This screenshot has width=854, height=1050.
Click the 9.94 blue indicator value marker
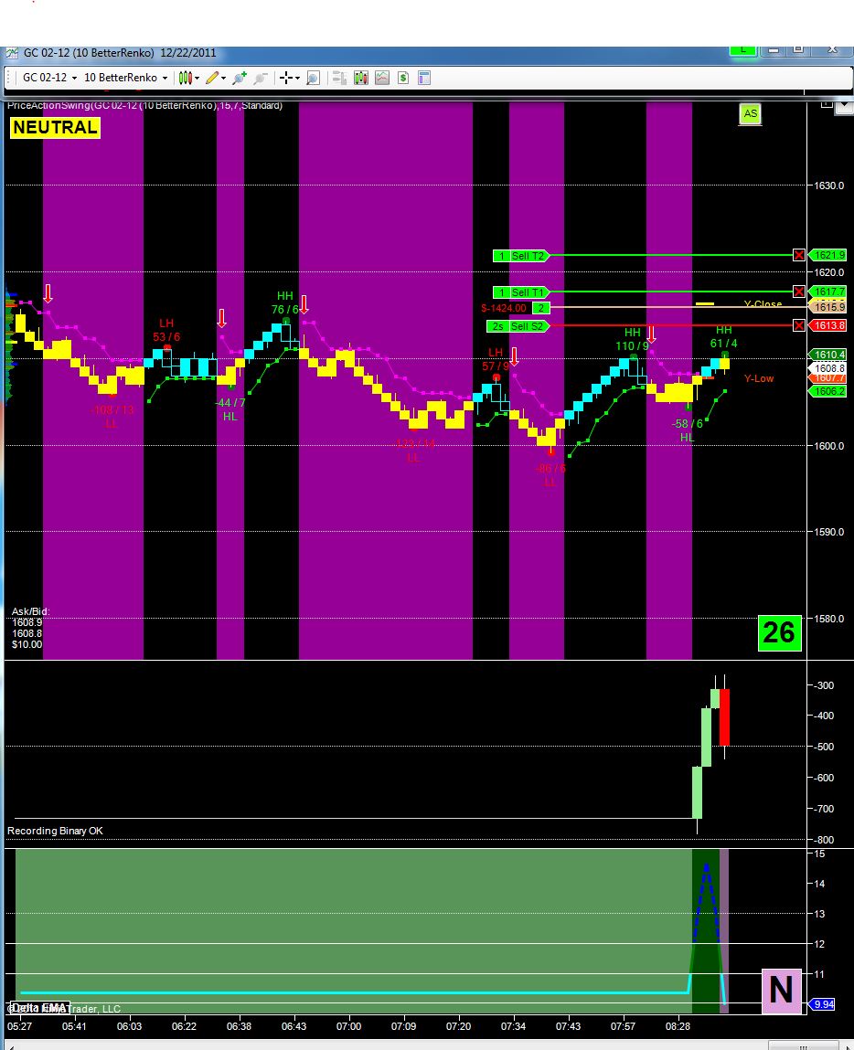click(823, 1004)
